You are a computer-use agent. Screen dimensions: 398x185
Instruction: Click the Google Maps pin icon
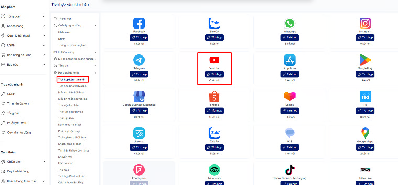tap(365, 133)
